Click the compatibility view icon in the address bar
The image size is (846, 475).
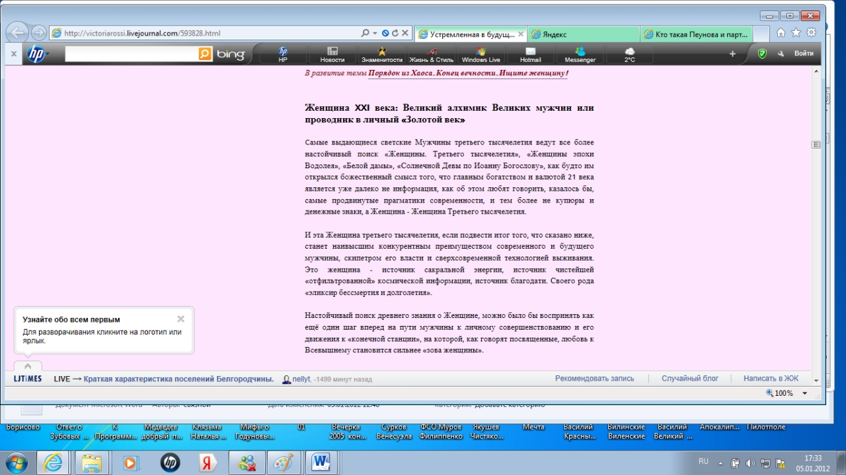(x=385, y=33)
